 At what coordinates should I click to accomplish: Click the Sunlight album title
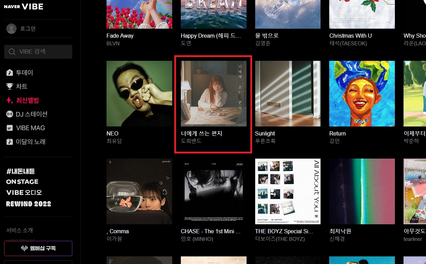265,133
